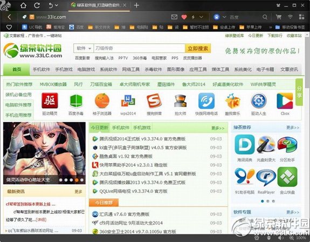
Task: Open 腾讯视频2014正式版 v9.3.374.0 download link
Action: (142, 139)
